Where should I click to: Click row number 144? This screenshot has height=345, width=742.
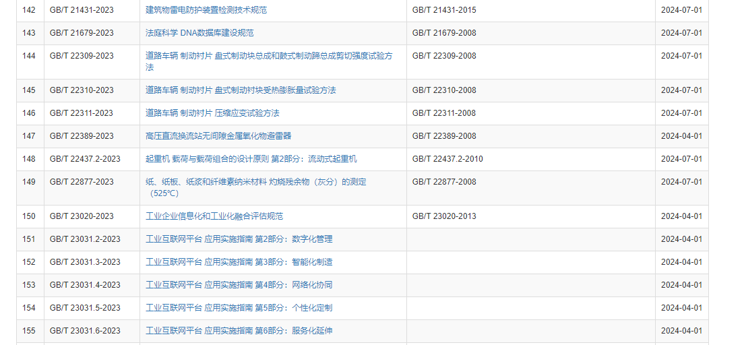coord(29,56)
